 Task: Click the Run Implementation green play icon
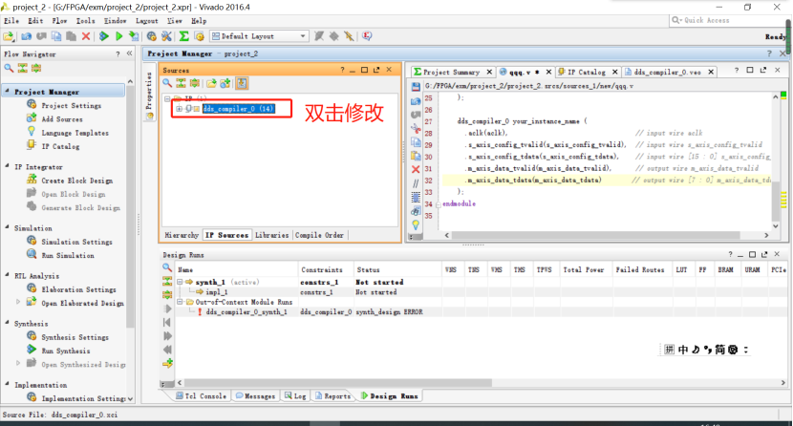(x=119, y=36)
